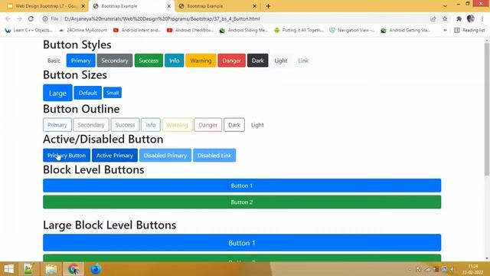Close the active Bootstrap Example tab
490x276 pixels.
click(x=168, y=6)
